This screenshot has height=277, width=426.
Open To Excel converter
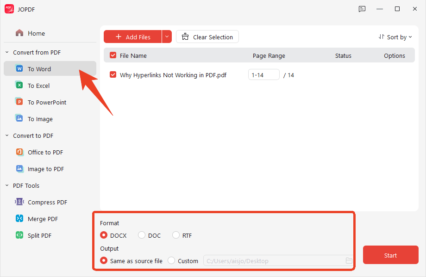click(x=50, y=86)
